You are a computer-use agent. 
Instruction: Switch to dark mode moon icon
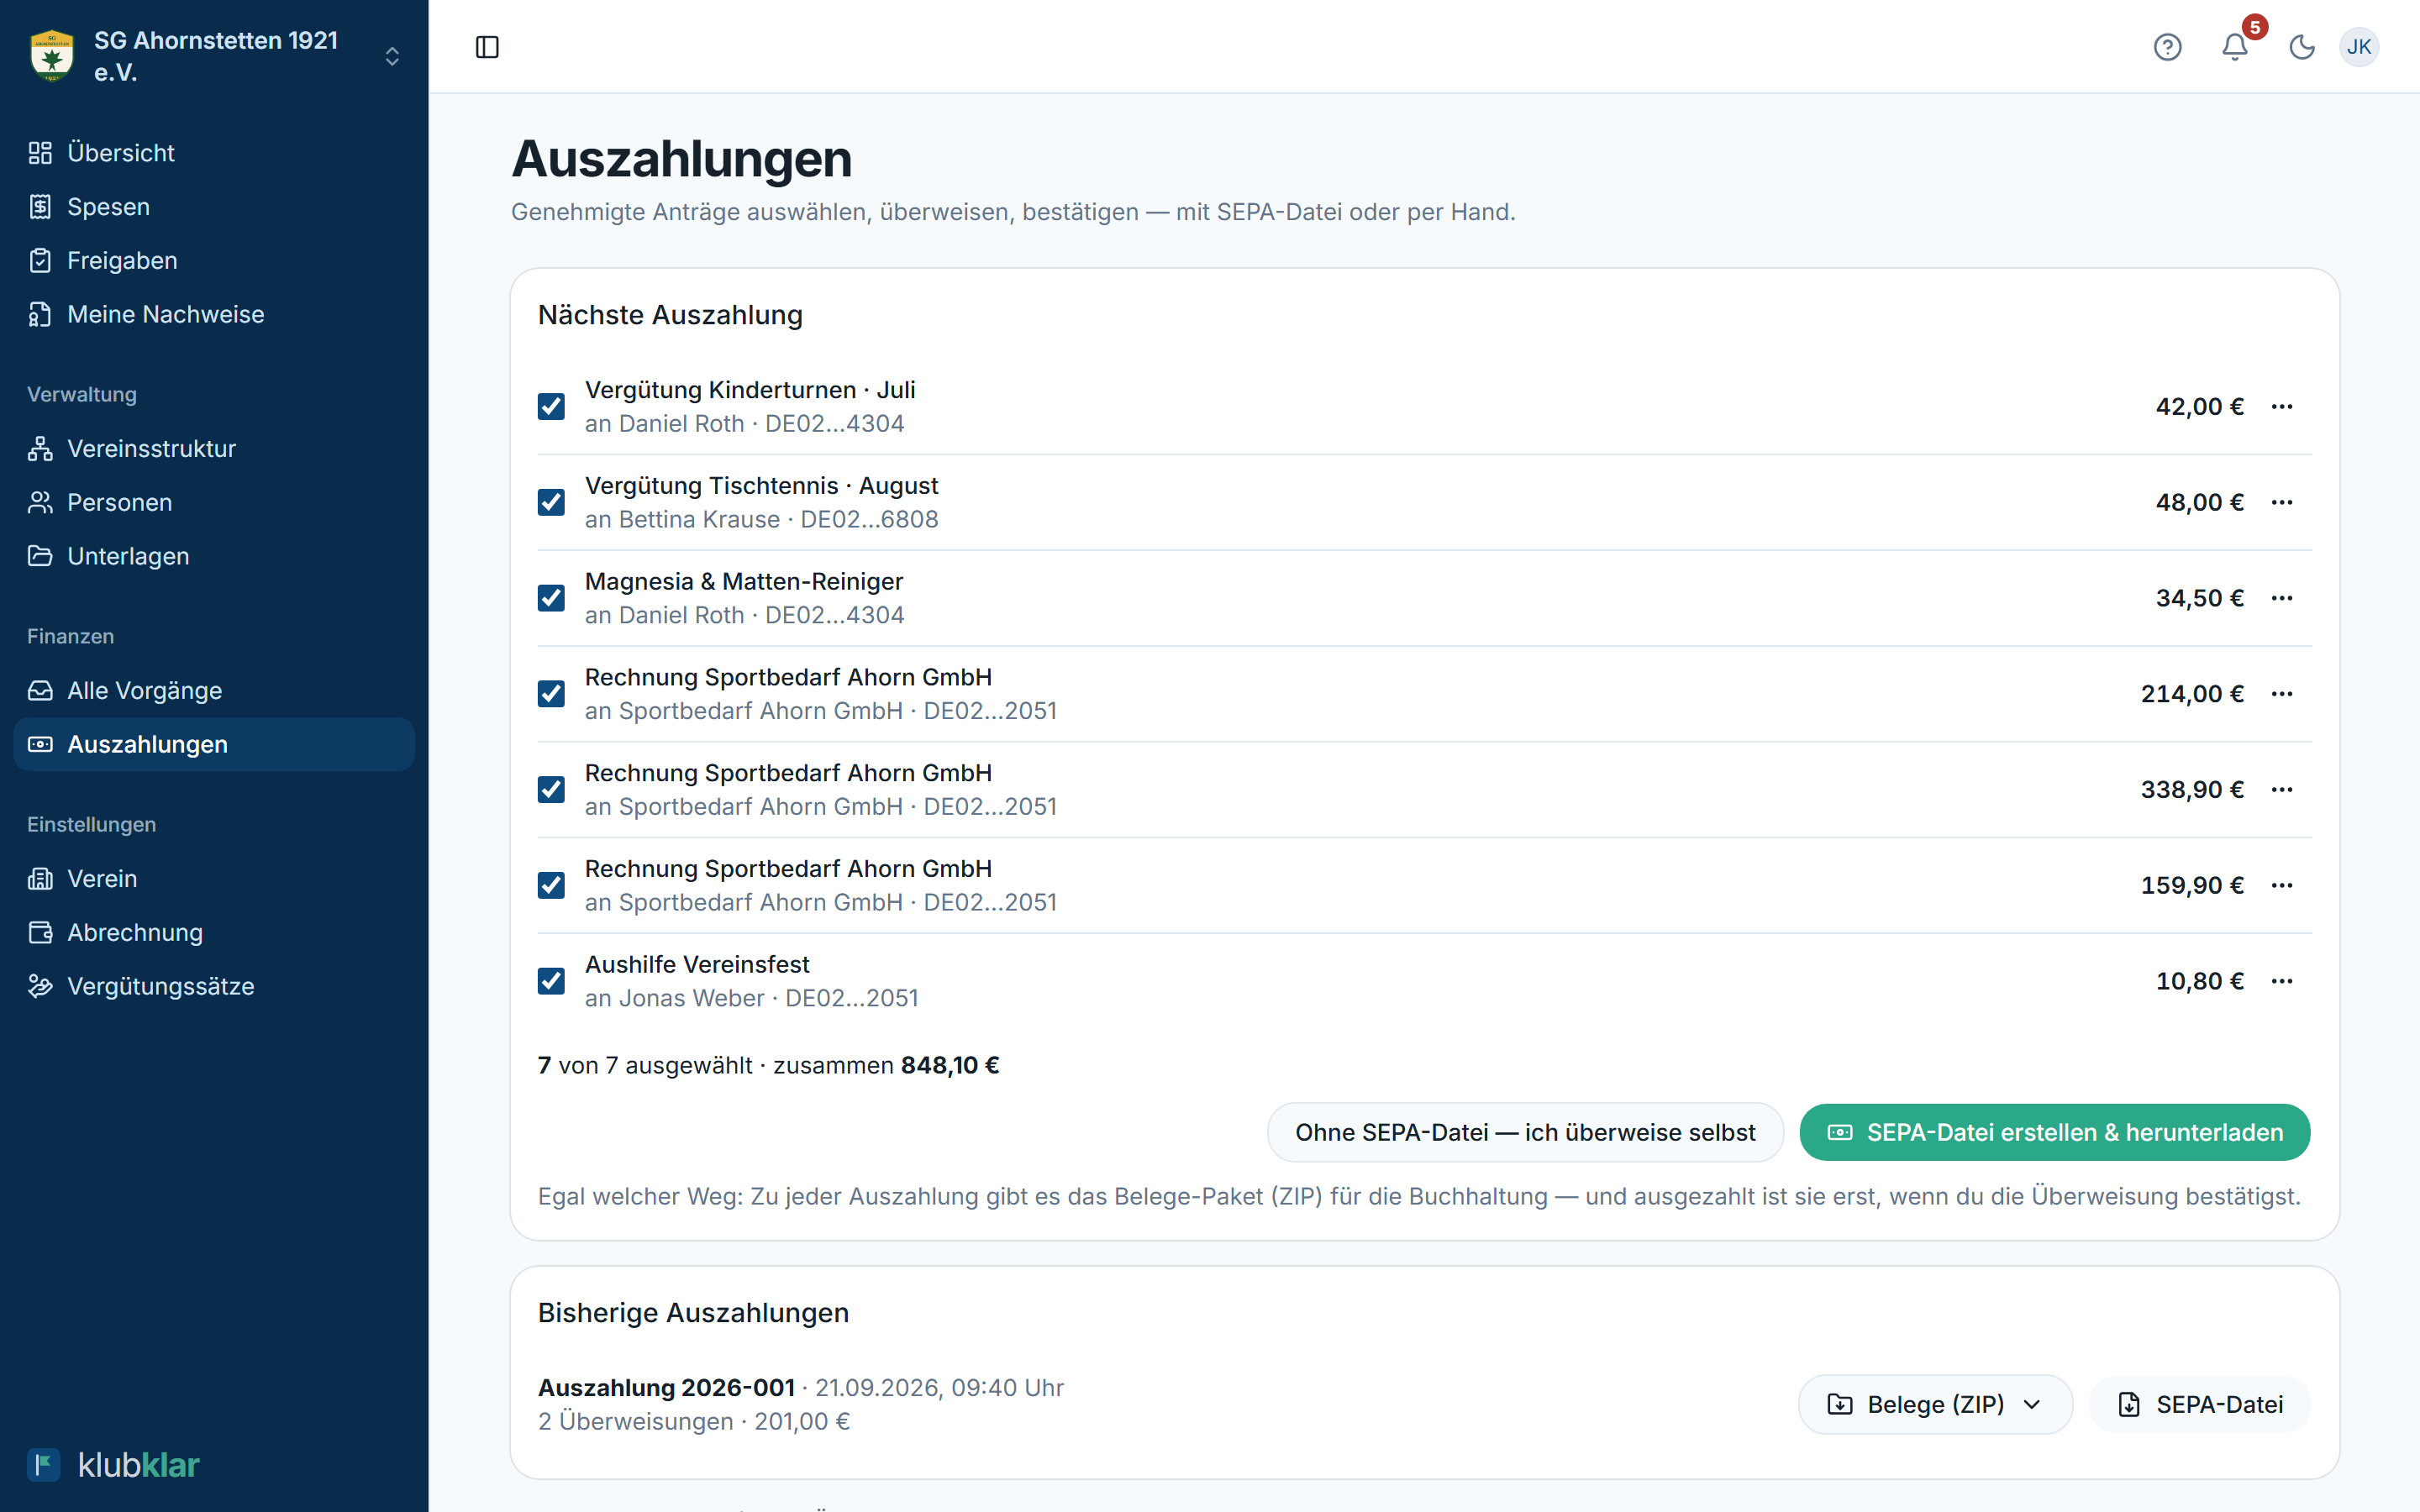(x=2302, y=47)
